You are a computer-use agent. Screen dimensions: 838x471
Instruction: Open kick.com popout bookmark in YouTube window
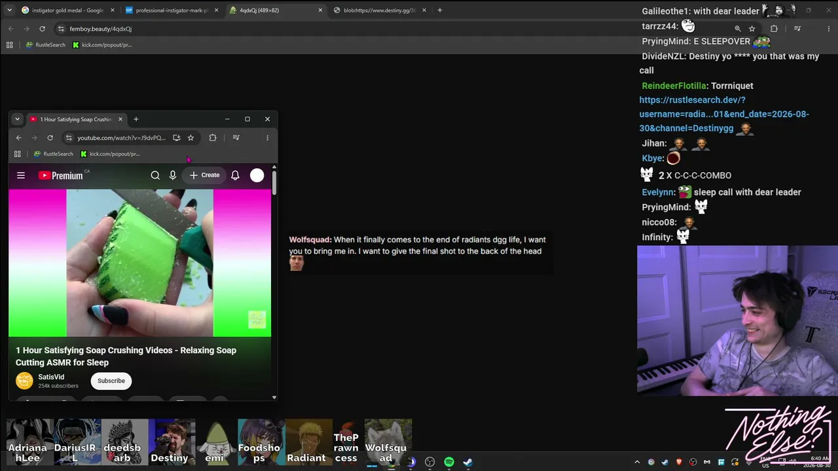pos(111,154)
